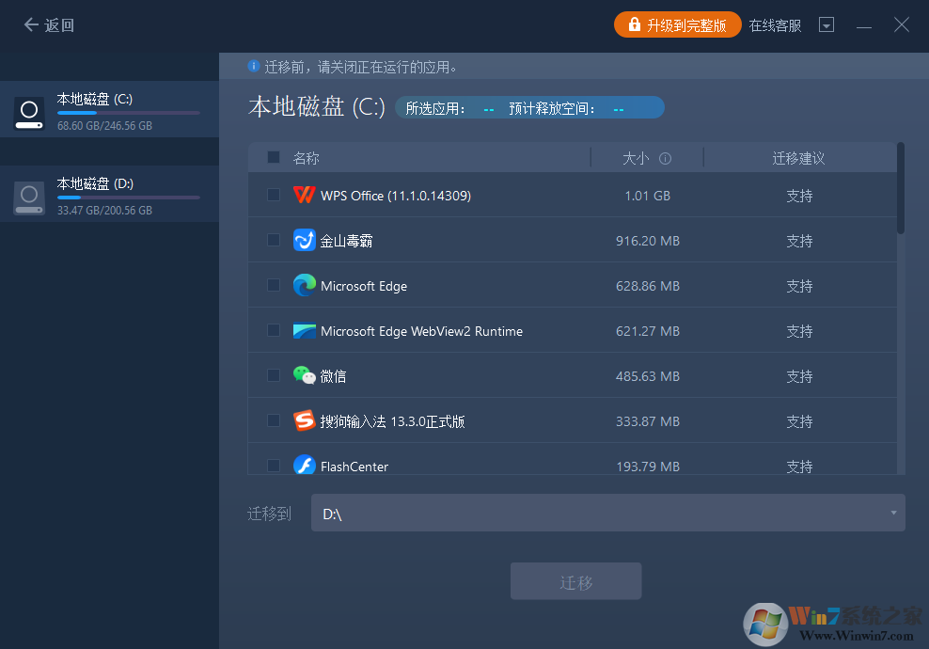929x649 pixels.
Task: Click the 迁移建议 column header
Action: coord(798,158)
